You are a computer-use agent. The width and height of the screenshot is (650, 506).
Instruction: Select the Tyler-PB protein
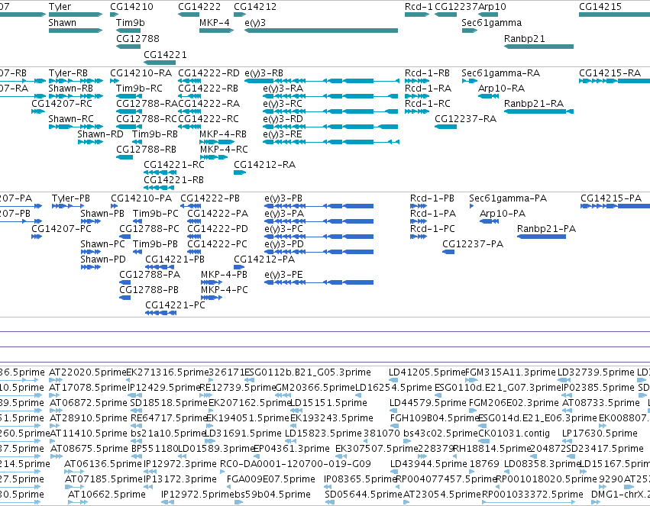point(68,206)
